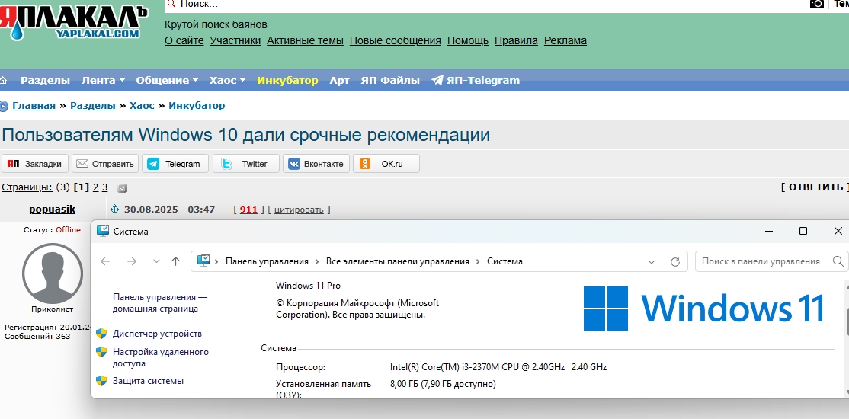Share the topic via Twitter button

point(246,164)
